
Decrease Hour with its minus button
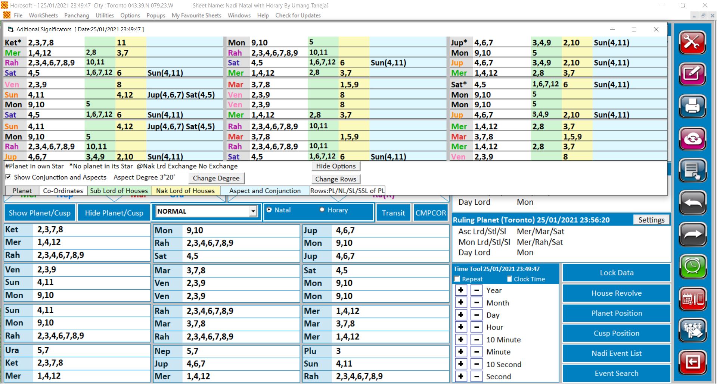[x=477, y=327]
